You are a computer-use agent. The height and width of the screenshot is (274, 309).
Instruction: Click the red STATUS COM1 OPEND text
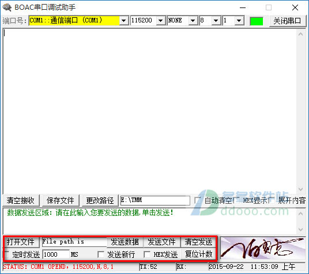click(58, 267)
